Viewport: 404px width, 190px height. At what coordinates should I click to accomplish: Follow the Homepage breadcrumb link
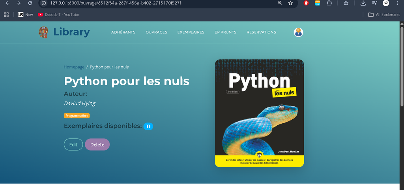tap(74, 67)
